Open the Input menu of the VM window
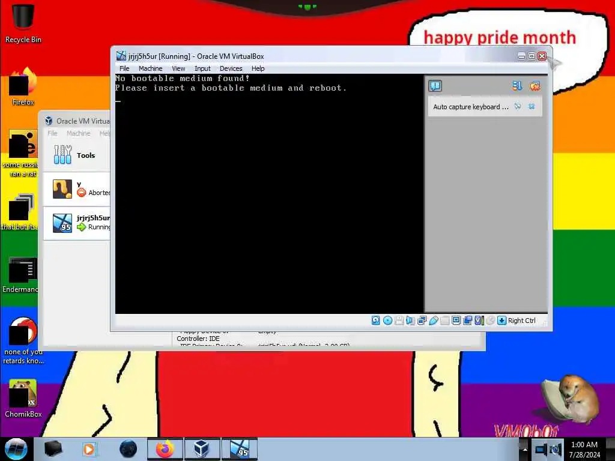The width and height of the screenshot is (615, 461). (x=202, y=68)
